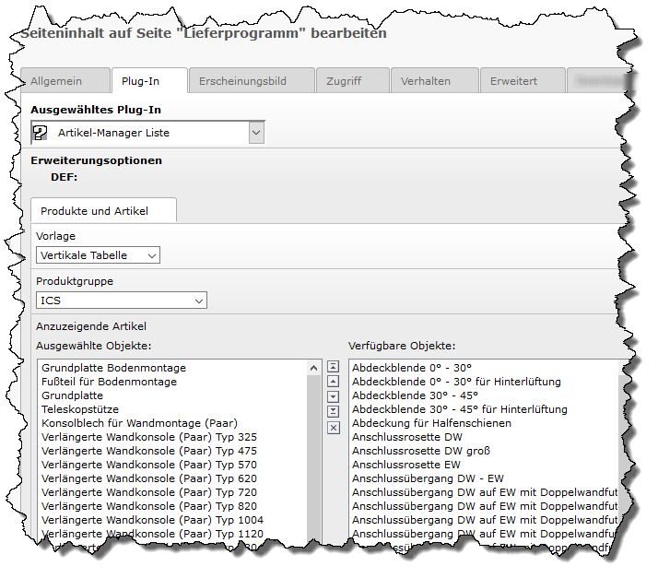Viewport: 658px width, 578px height.
Task: Click the plug-in icon beside Artikel-Manager Liste
Action: tap(41, 133)
